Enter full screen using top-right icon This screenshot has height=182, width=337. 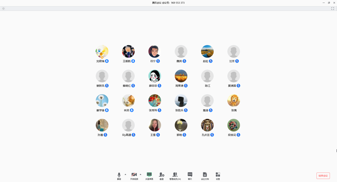click(x=332, y=9)
